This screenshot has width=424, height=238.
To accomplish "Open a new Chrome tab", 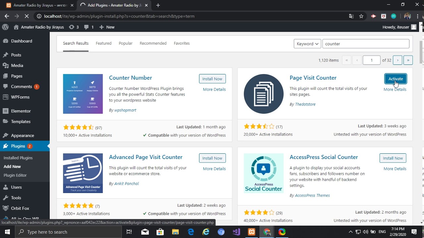I will coord(158,5).
